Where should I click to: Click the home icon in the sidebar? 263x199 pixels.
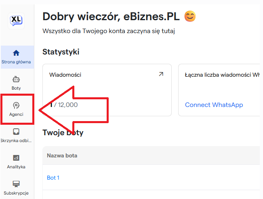coord(16,53)
